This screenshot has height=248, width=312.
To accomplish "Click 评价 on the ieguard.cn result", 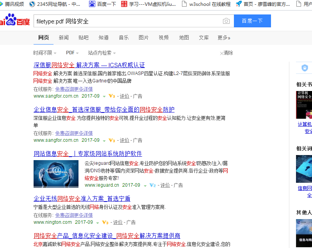I will point(165,185).
